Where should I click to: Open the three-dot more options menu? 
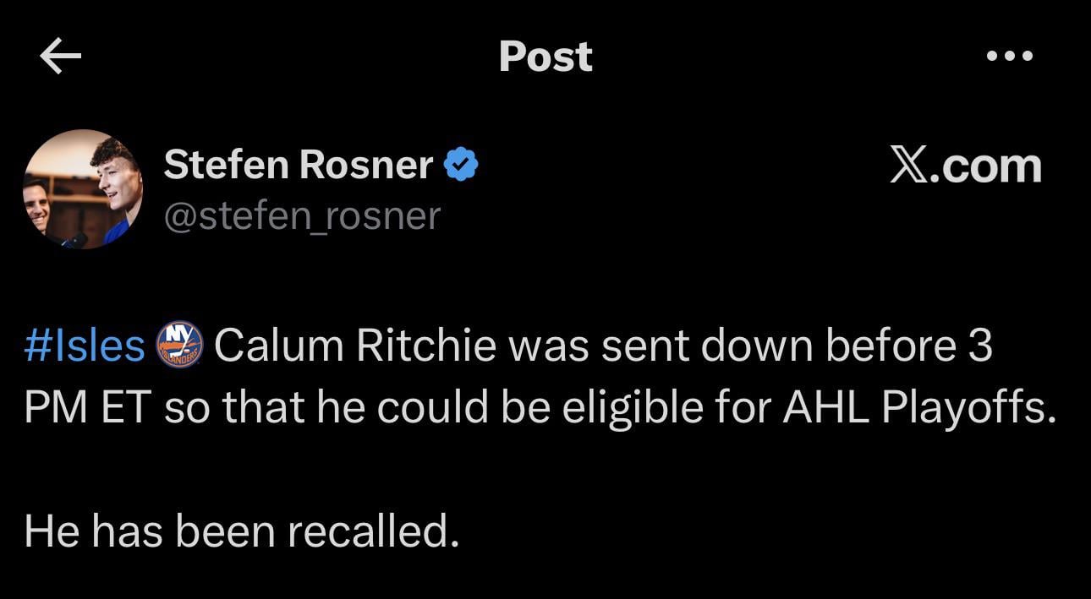[x=1010, y=57]
